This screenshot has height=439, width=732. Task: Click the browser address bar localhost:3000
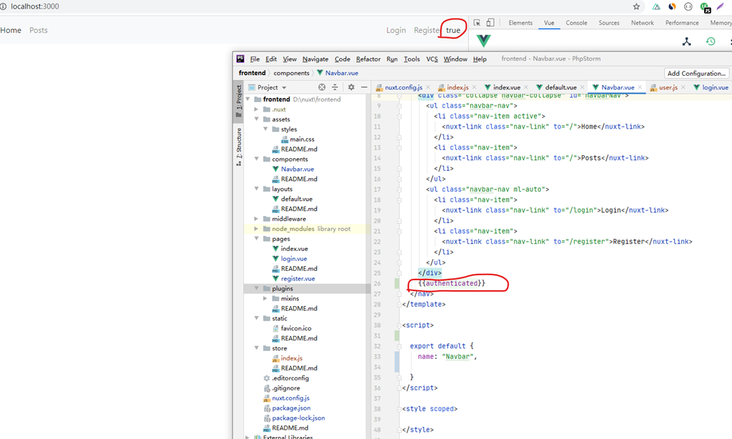pyautogui.click(x=35, y=6)
